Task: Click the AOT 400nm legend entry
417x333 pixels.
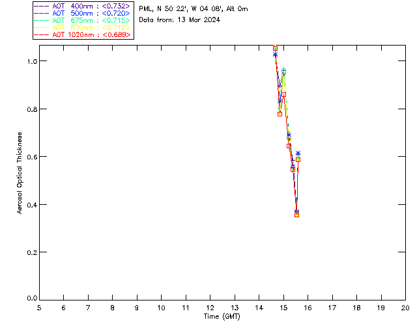Action: tap(83, 6)
